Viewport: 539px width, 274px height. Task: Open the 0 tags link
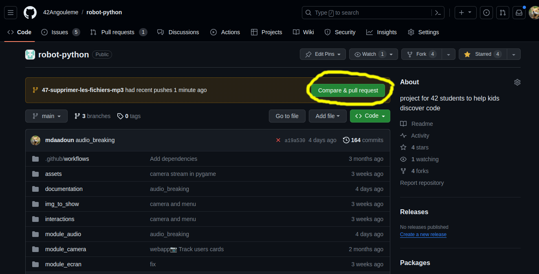click(x=129, y=116)
